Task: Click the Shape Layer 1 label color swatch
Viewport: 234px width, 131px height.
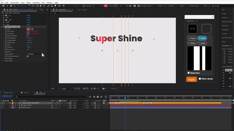Action: [x=13, y=107]
